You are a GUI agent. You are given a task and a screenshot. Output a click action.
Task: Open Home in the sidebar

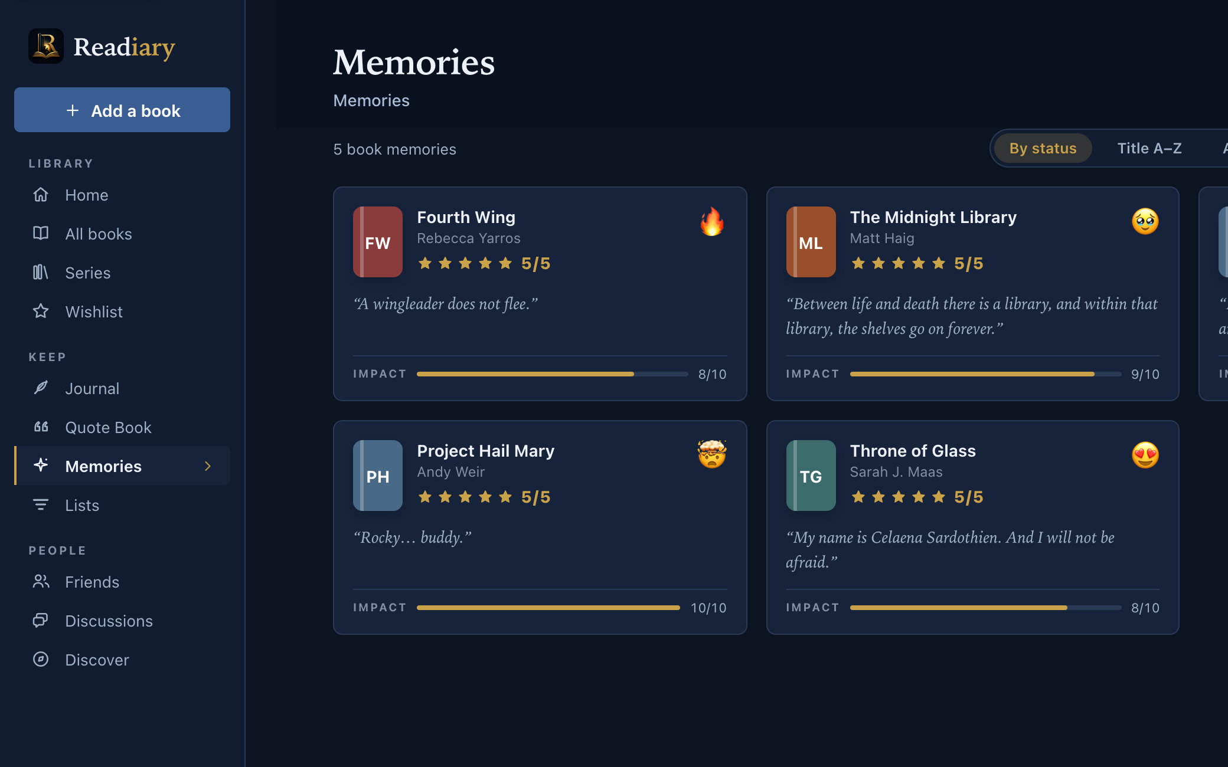coord(122,195)
